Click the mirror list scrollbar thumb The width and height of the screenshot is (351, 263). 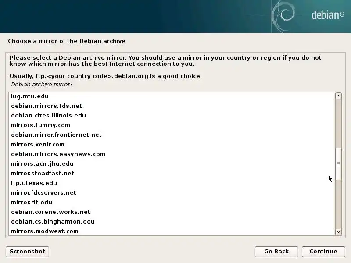coord(338,163)
